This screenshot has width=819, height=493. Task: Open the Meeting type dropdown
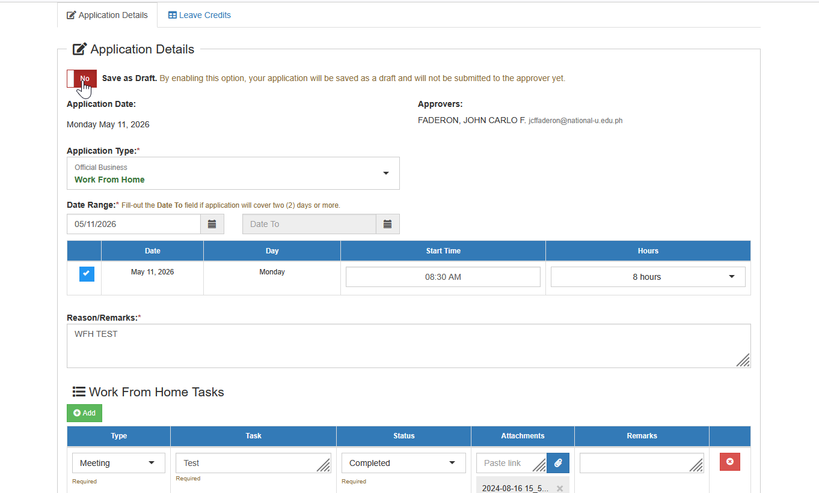pos(118,463)
